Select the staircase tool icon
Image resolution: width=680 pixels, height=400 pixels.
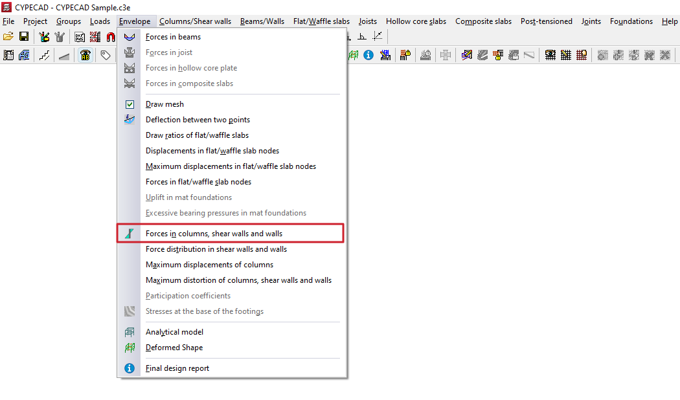(x=45, y=55)
